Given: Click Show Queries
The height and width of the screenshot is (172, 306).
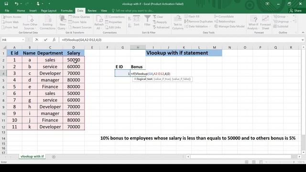Looking at the screenshot, I should point(79,17).
